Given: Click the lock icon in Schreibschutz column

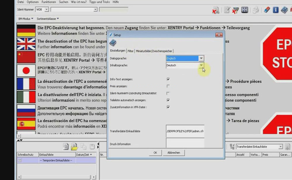Looking at the screenshot, I should (20, 160).
